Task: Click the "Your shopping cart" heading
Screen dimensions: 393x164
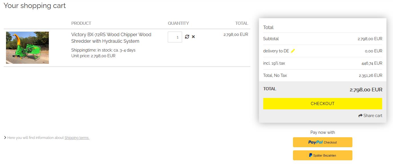Action: pyautogui.click(x=35, y=6)
